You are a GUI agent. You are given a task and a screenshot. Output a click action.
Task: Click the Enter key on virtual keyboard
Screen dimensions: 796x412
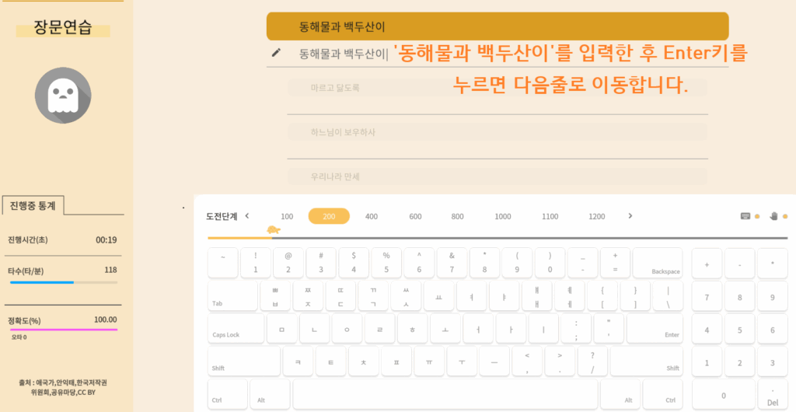click(x=655, y=329)
